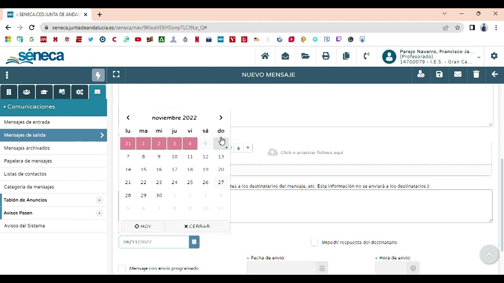Select day 30 in the calendar
This screenshot has height=283, width=504.
pos(159,195)
